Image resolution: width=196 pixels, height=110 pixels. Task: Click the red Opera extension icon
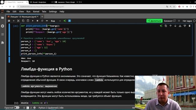(x=179, y=6)
